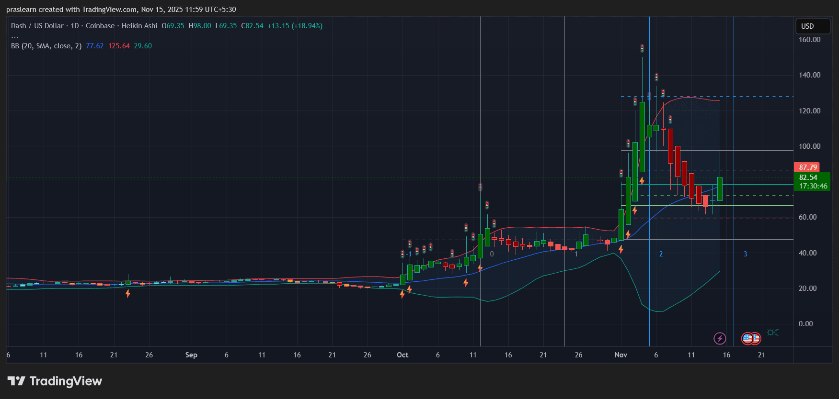The width and height of the screenshot is (839, 399).
Task: Click the Oct label on time axis
Action: (x=402, y=355)
